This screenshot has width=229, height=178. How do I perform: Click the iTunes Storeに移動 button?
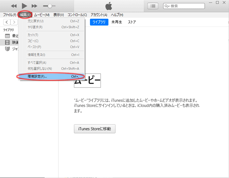(95, 129)
